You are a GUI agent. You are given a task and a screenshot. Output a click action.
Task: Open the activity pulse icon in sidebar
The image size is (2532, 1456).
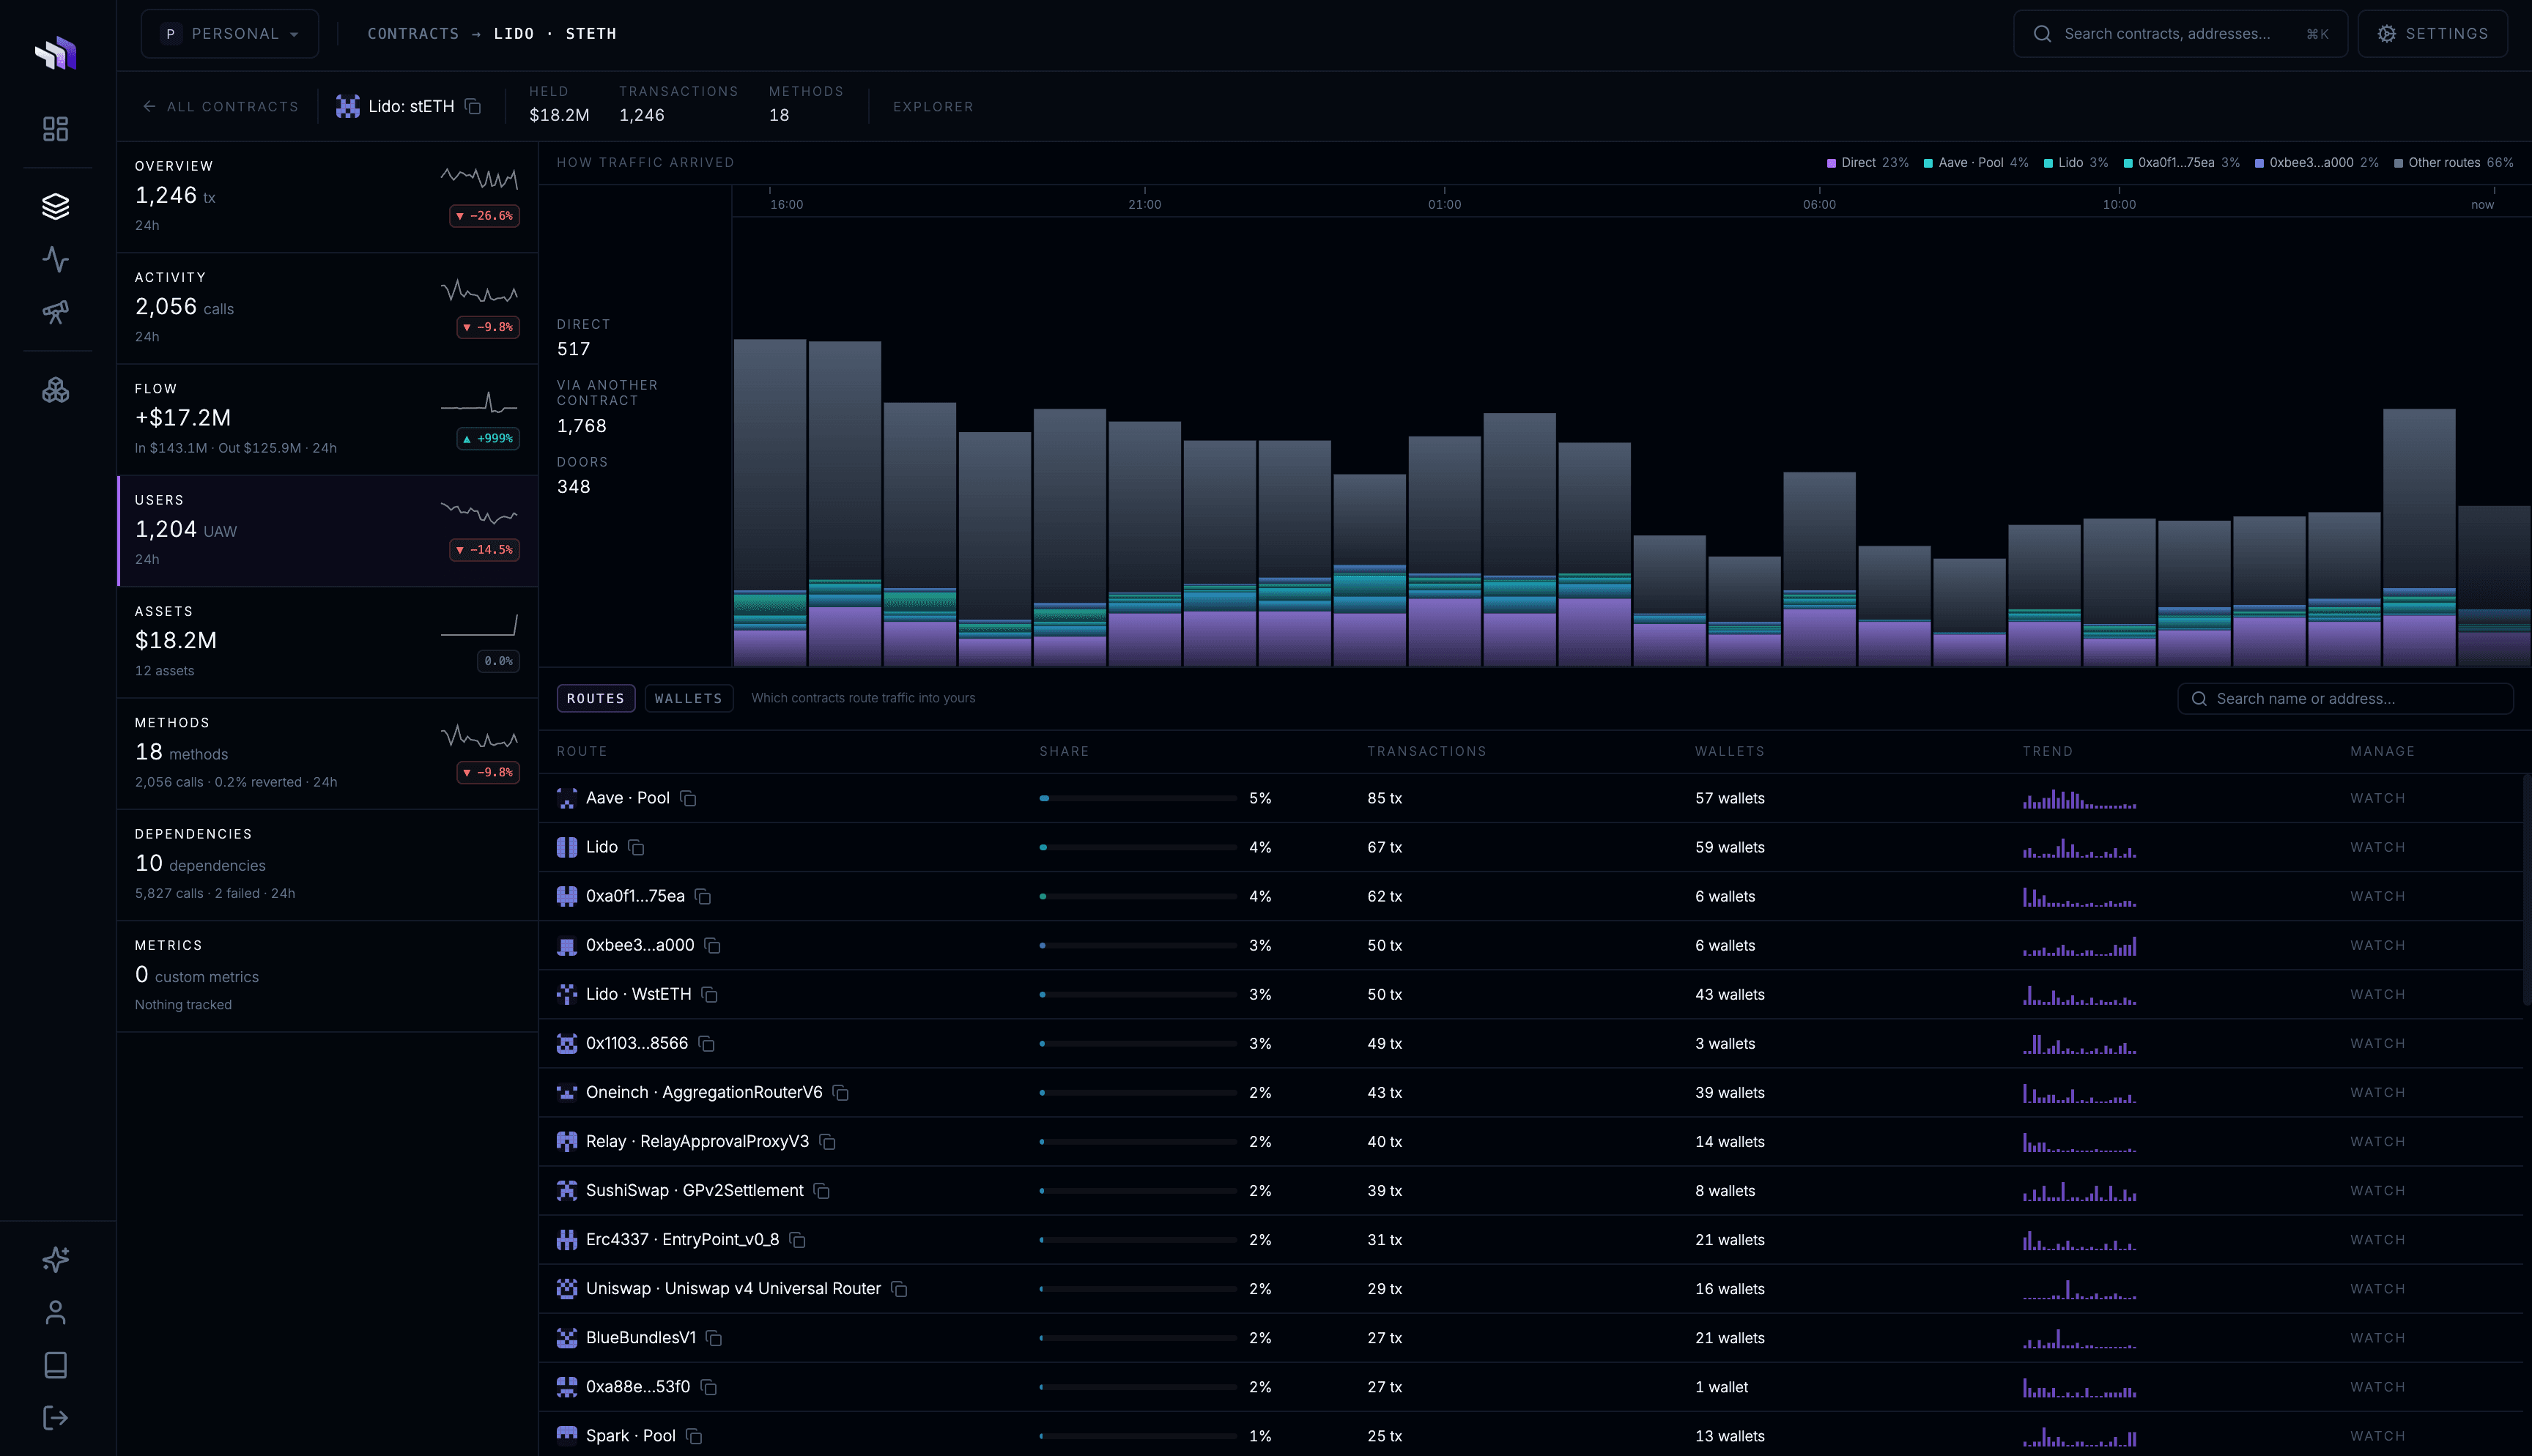click(56, 260)
